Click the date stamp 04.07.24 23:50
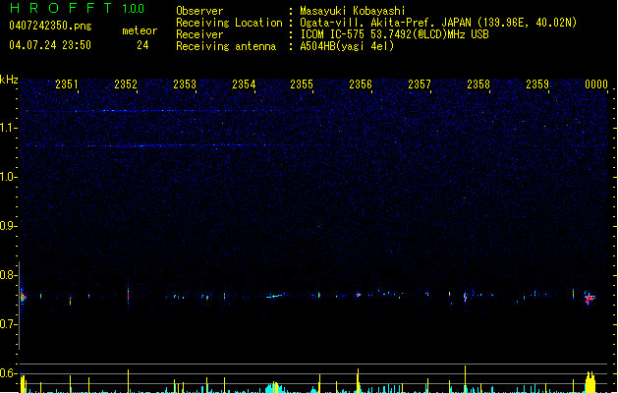Viewport: 618px width, 393px height. pos(50,45)
